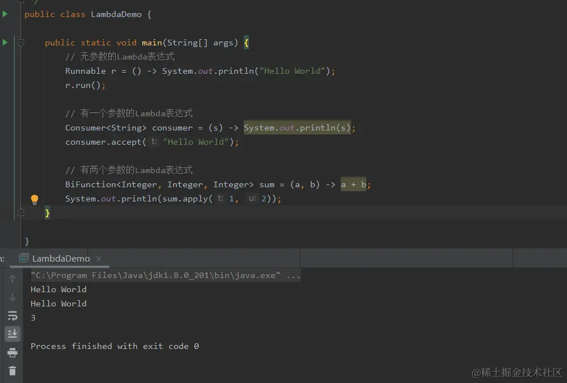Toggle scroll-to-end in console toolbar
The width and height of the screenshot is (567, 383).
click(12, 334)
